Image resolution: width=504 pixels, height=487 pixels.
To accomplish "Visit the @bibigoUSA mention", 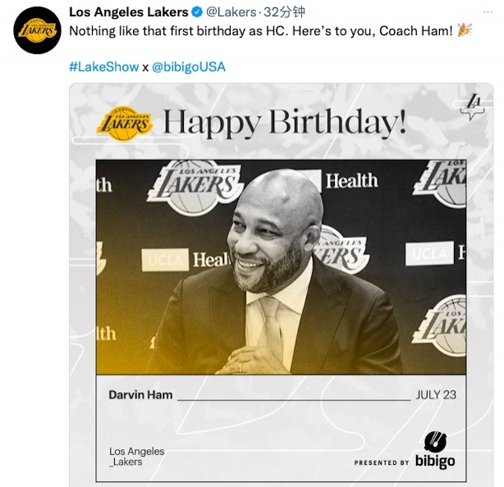I will 189,67.
